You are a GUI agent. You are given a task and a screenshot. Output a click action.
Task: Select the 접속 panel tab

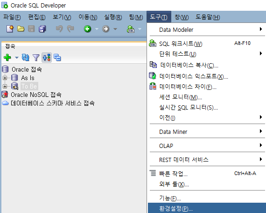[10, 46]
